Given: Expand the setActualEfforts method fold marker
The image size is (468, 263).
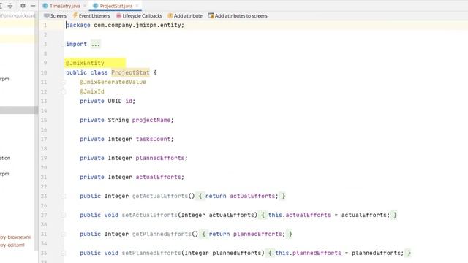Looking at the screenshot, I should [x=63, y=216].
